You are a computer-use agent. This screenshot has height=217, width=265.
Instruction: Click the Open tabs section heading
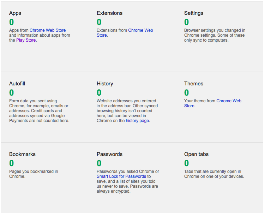coord(196,154)
